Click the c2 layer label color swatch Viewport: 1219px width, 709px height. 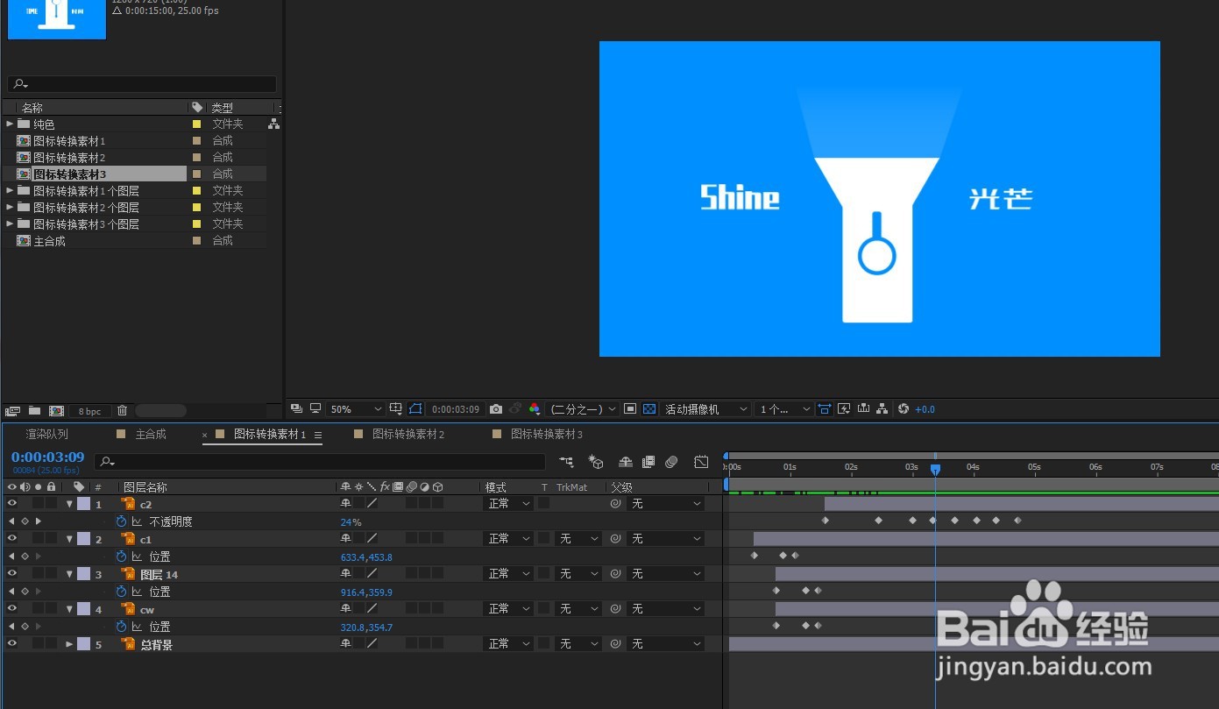[x=84, y=504]
